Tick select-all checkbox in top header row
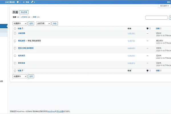The image size is (171, 114). [15, 28]
